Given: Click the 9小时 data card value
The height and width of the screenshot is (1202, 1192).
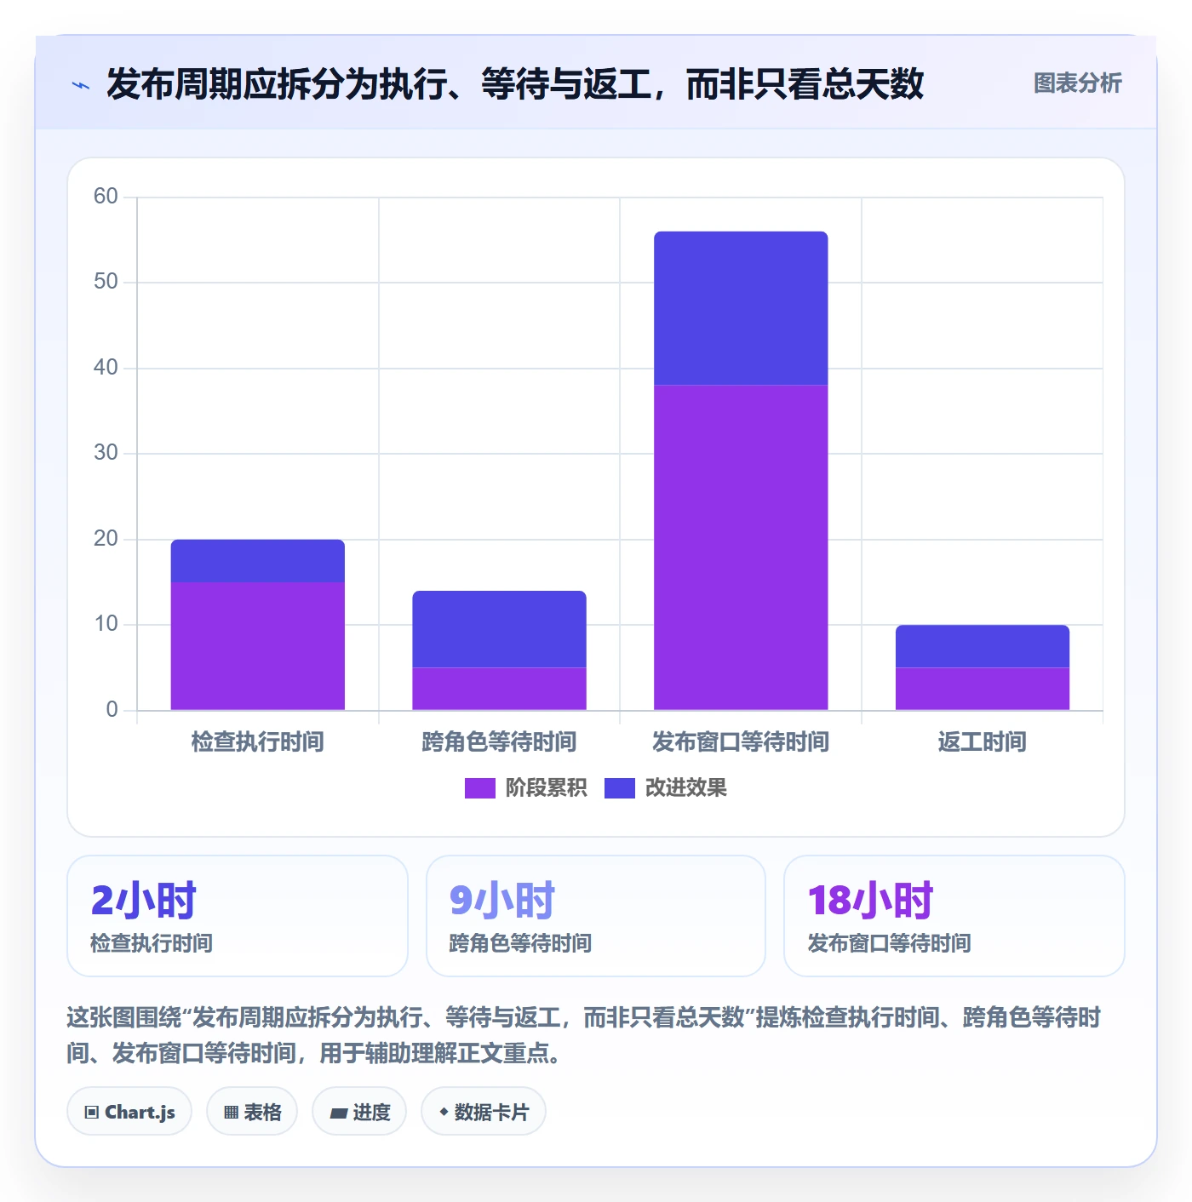Looking at the screenshot, I should [x=502, y=901].
